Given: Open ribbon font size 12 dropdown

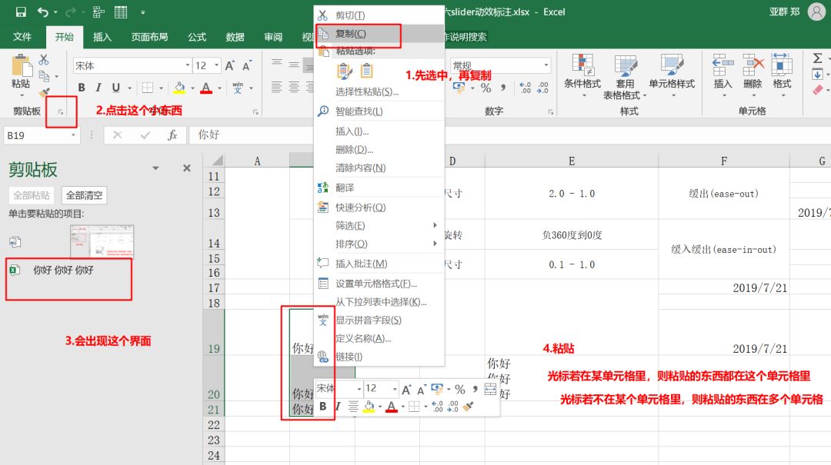Looking at the screenshot, I should pyautogui.click(x=217, y=65).
